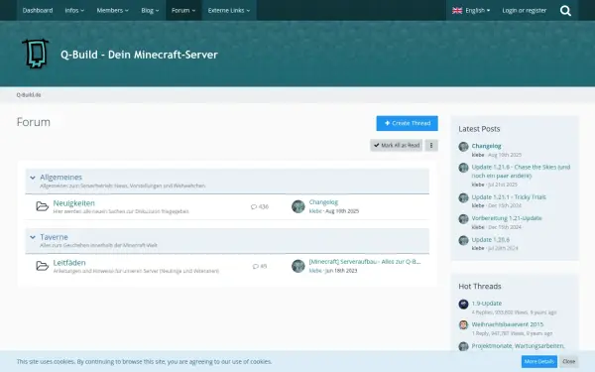Click klebe author in Neuigkeiten row
The height and width of the screenshot is (372, 595).
[315, 211]
